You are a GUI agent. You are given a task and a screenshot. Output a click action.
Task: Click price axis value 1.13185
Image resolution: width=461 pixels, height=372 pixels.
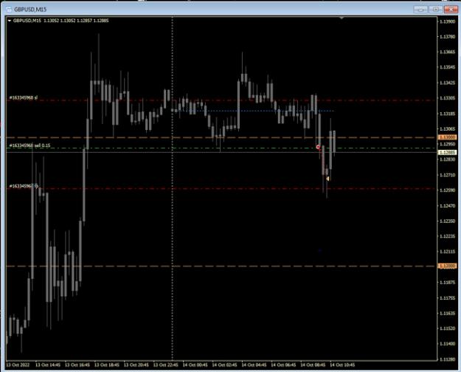447,114
